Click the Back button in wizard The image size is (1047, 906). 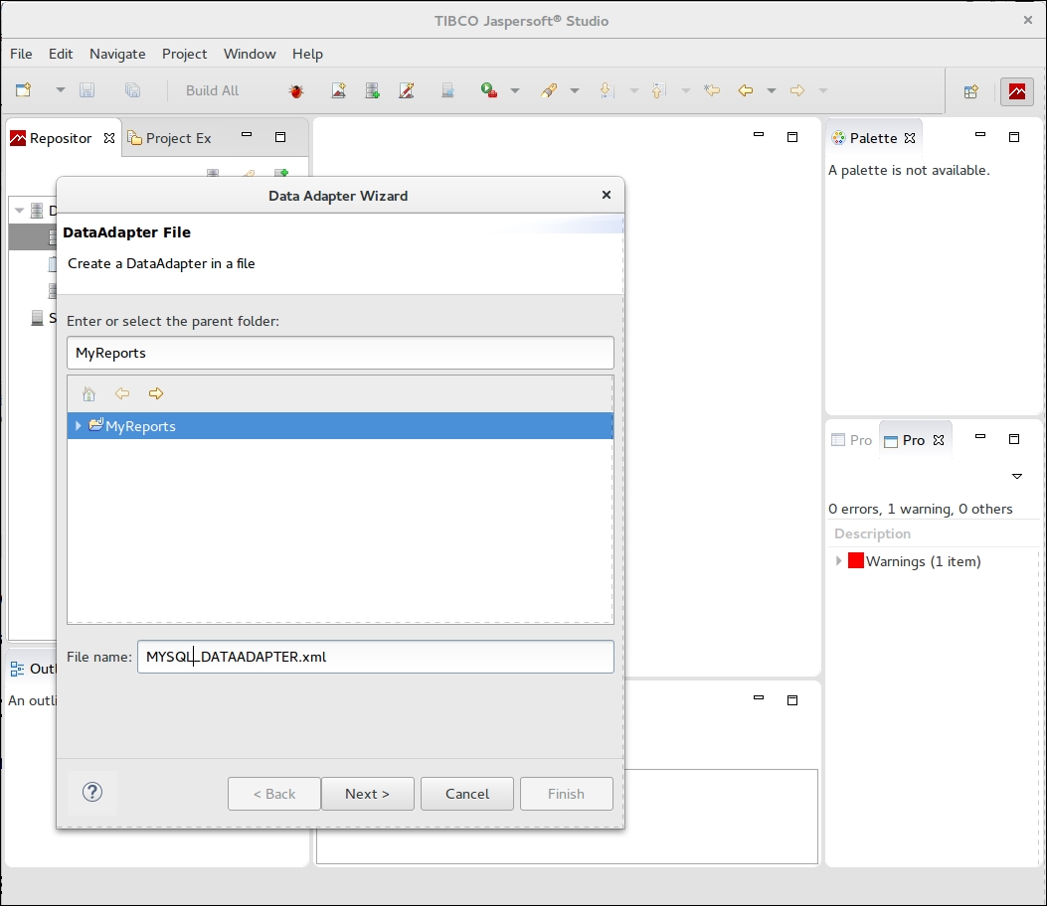tap(273, 794)
